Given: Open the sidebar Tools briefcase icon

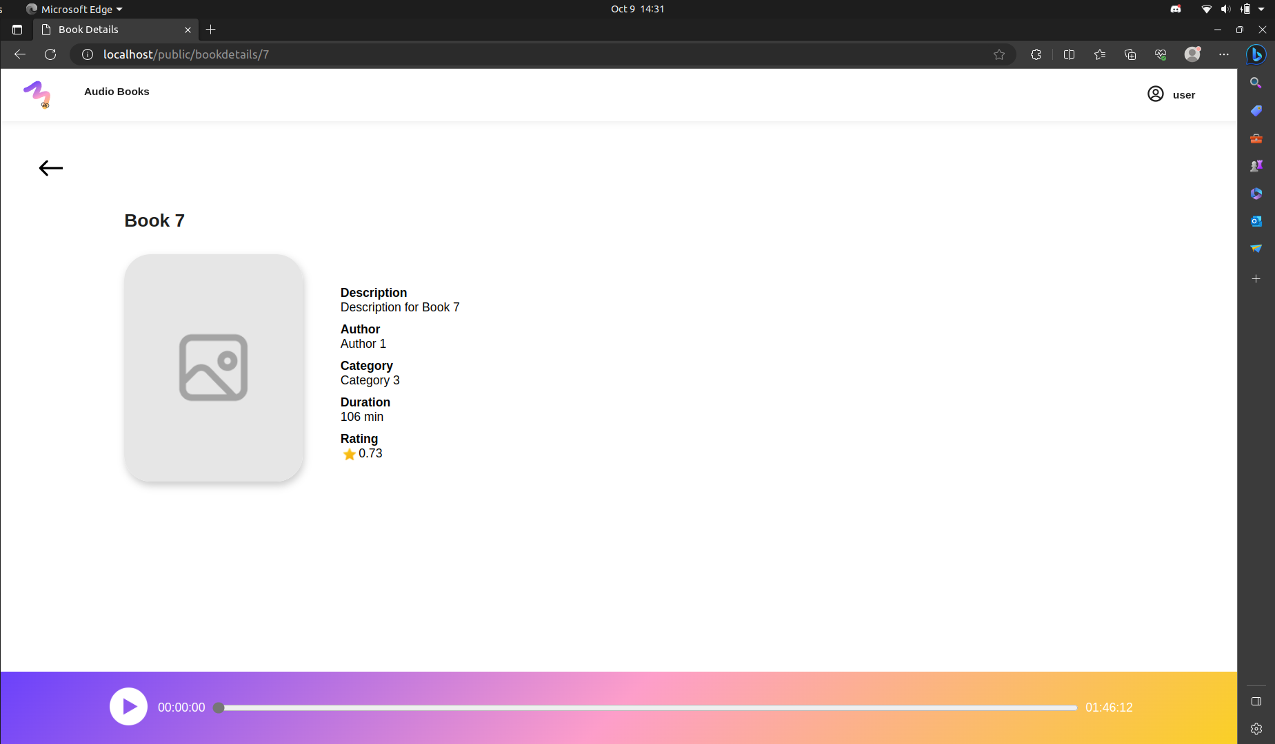Looking at the screenshot, I should pyautogui.click(x=1256, y=138).
